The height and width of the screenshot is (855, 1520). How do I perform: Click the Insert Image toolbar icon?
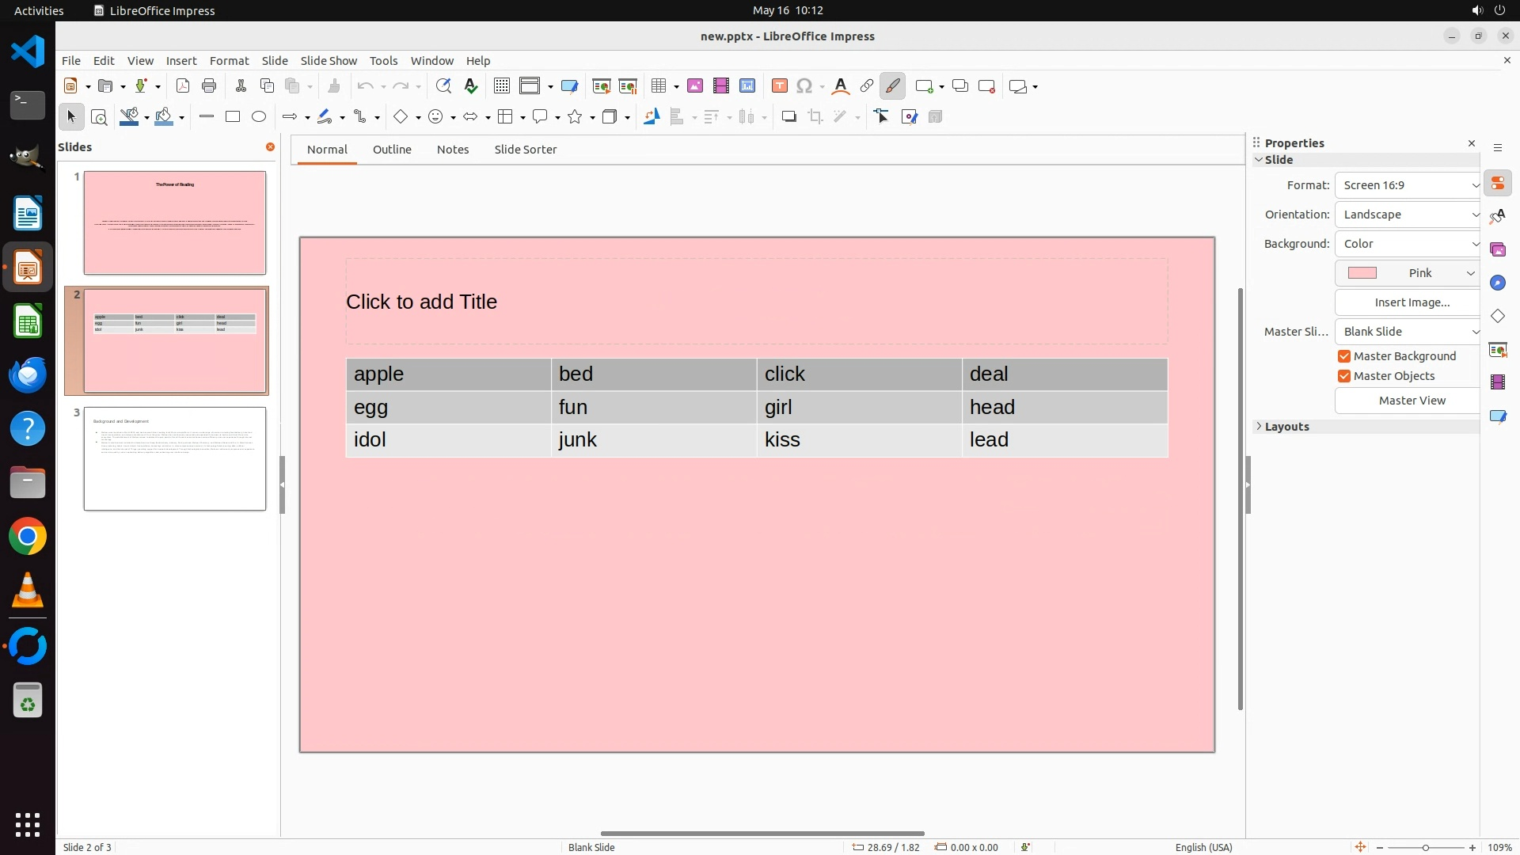coord(695,86)
